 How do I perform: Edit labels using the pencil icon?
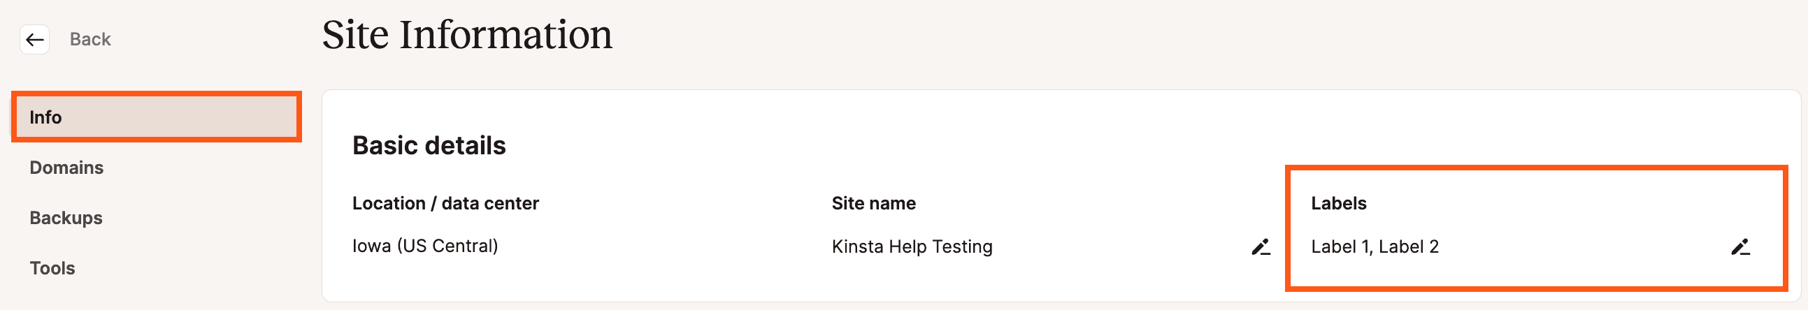click(x=1740, y=247)
